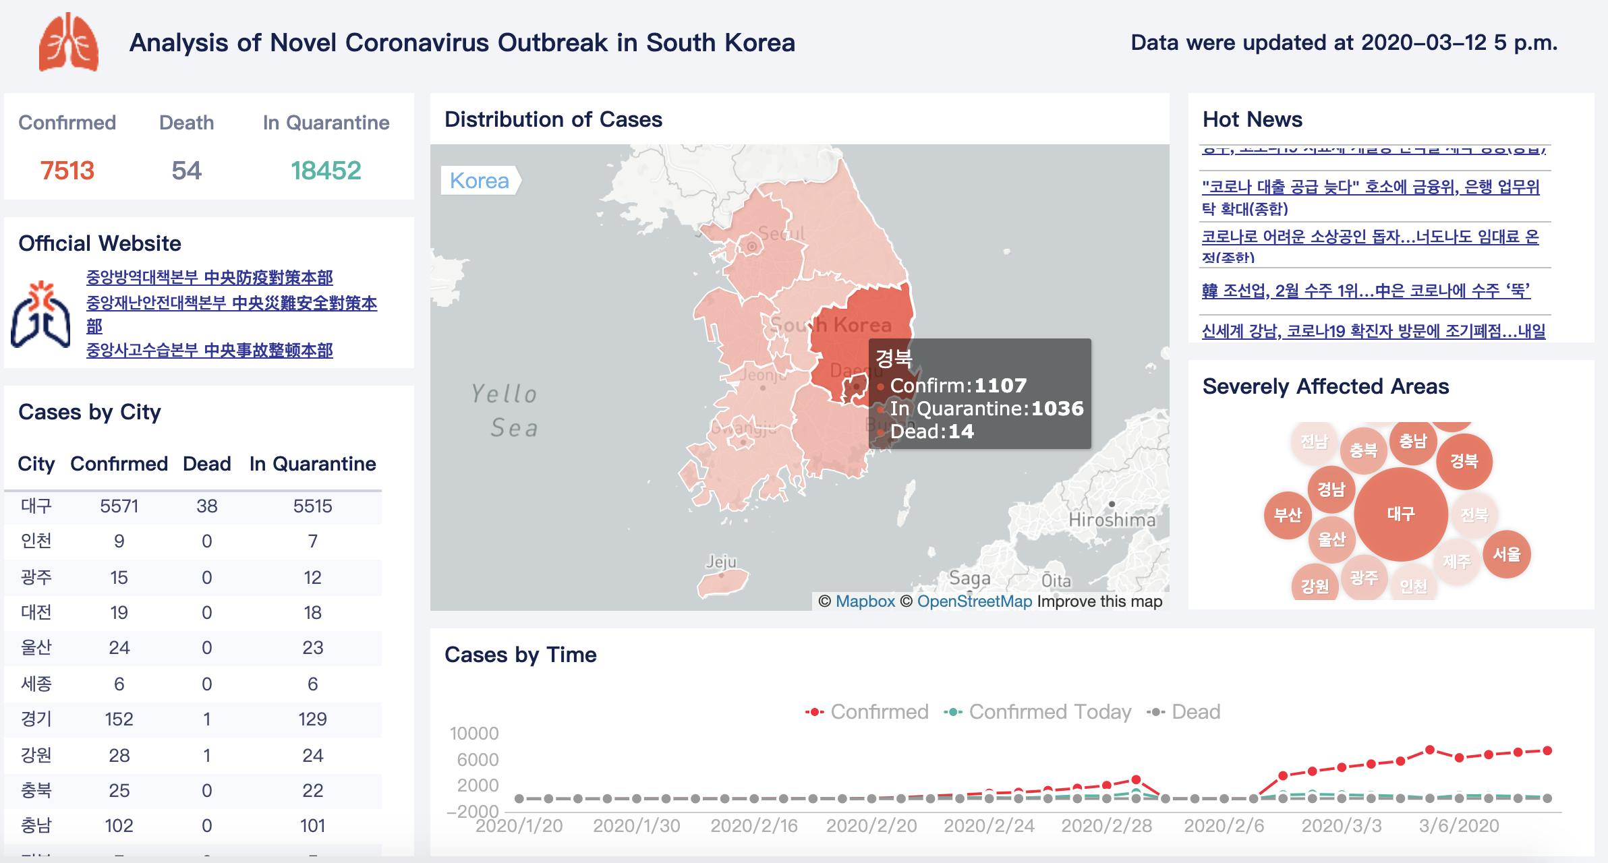This screenshot has height=863, width=1608.
Task: Click the total Death count 54
Action: point(187,171)
